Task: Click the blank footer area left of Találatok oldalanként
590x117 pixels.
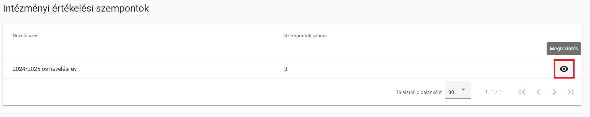Action: [193, 92]
